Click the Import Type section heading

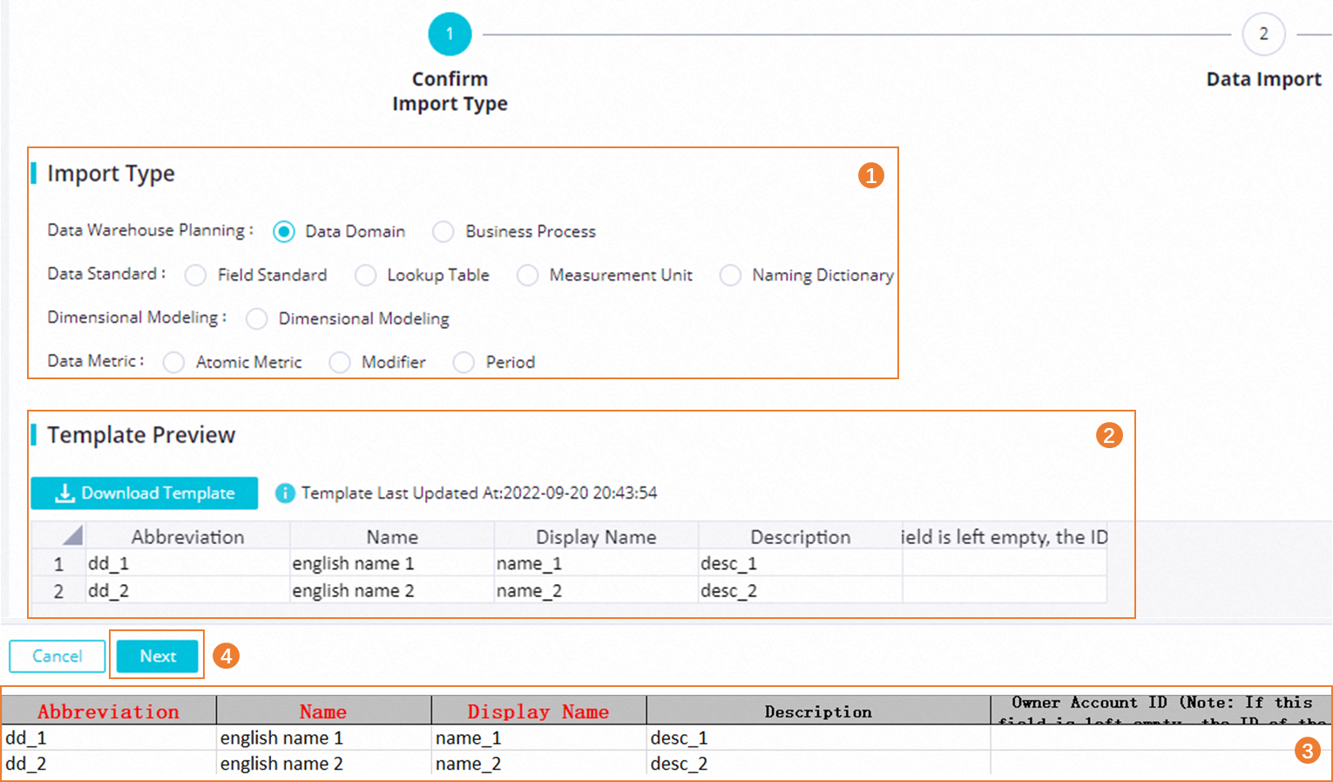pos(111,173)
